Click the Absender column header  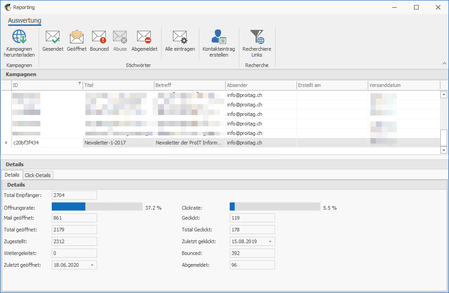[261, 85]
